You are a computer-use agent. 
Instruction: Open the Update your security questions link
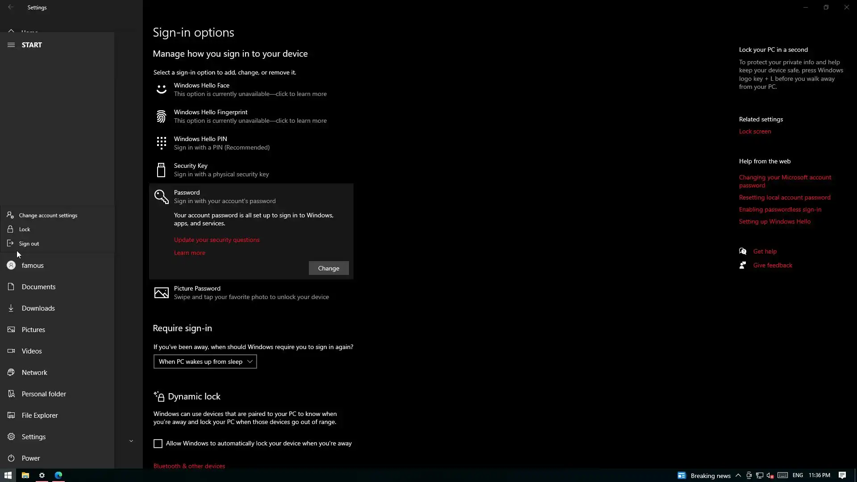[216, 240]
